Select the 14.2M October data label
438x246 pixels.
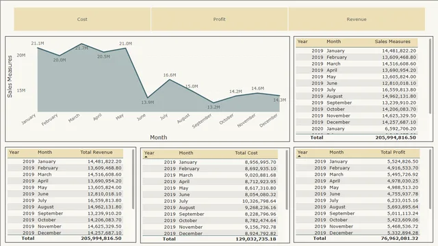click(x=235, y=92)
